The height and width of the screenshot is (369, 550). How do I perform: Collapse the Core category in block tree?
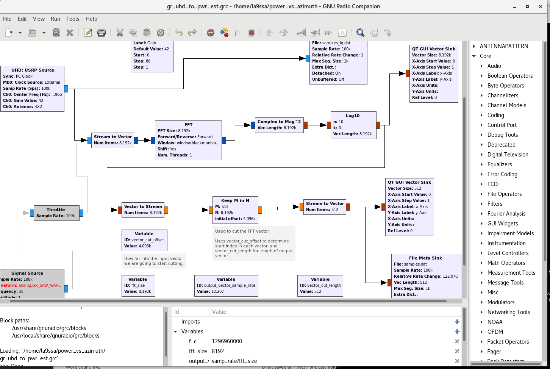474,56
